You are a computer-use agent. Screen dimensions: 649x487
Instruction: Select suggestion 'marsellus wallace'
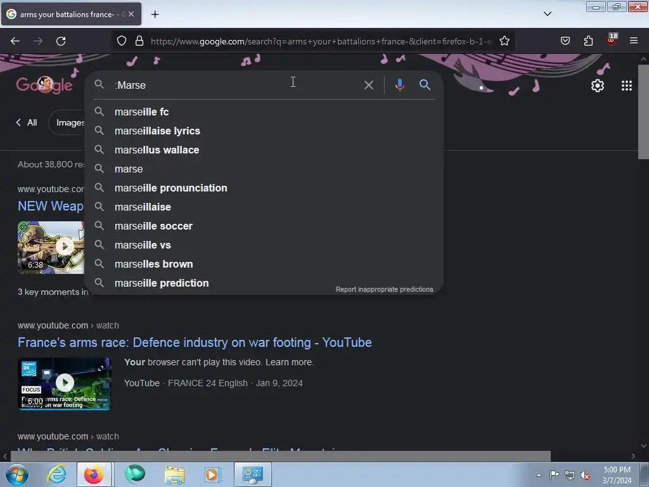264,150
